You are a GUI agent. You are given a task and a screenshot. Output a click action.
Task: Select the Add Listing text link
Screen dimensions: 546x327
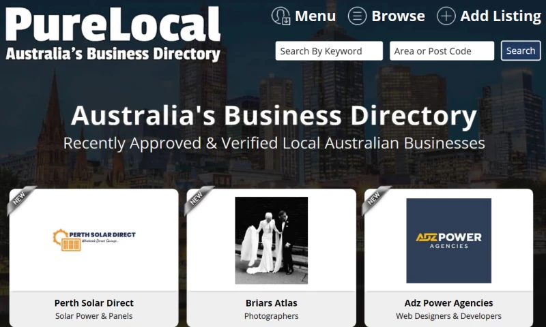(x=500, y=16)
